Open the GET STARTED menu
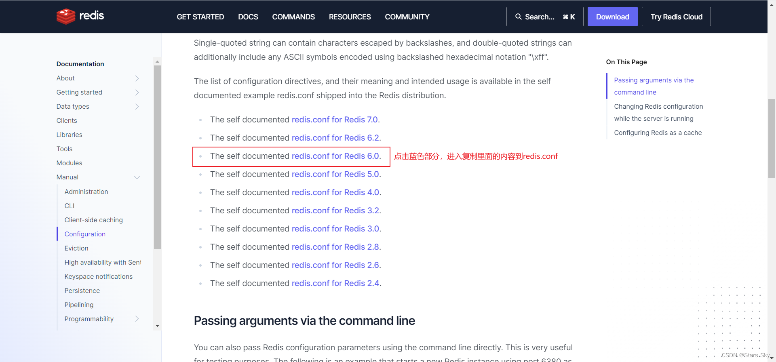The image size is (776, 362). click(x=200, y=17)
